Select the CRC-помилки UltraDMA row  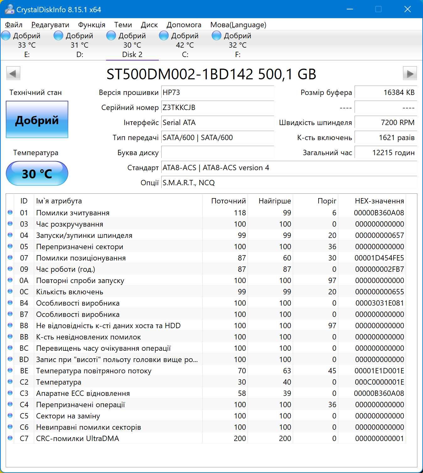coord(206,438)
